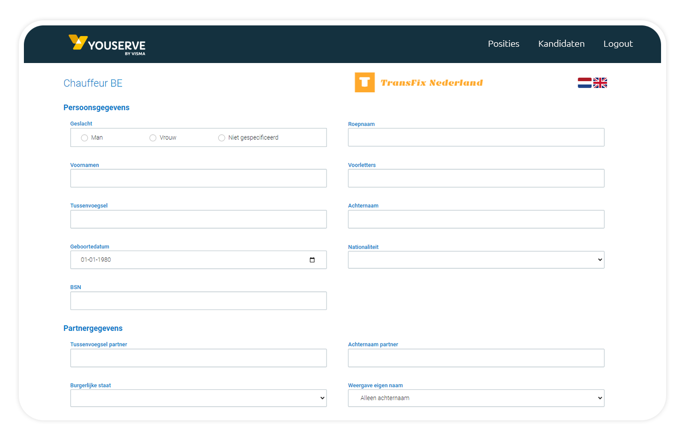Select the Vrouw radio button
The height and width of the screenshot is (432, 688).
tap(153, 138)
